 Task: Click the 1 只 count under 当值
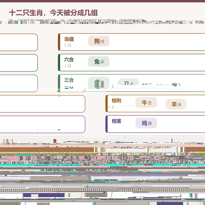pyautogui.click(x=68, y=45)
